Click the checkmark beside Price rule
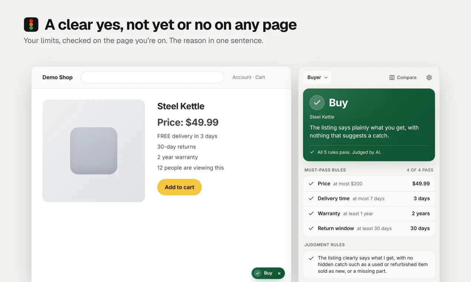The image size is (471, 282). coord(311,184)
